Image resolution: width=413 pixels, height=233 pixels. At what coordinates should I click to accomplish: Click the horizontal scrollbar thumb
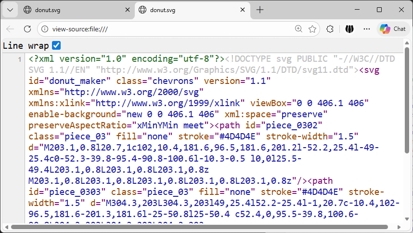click(199, 227)
